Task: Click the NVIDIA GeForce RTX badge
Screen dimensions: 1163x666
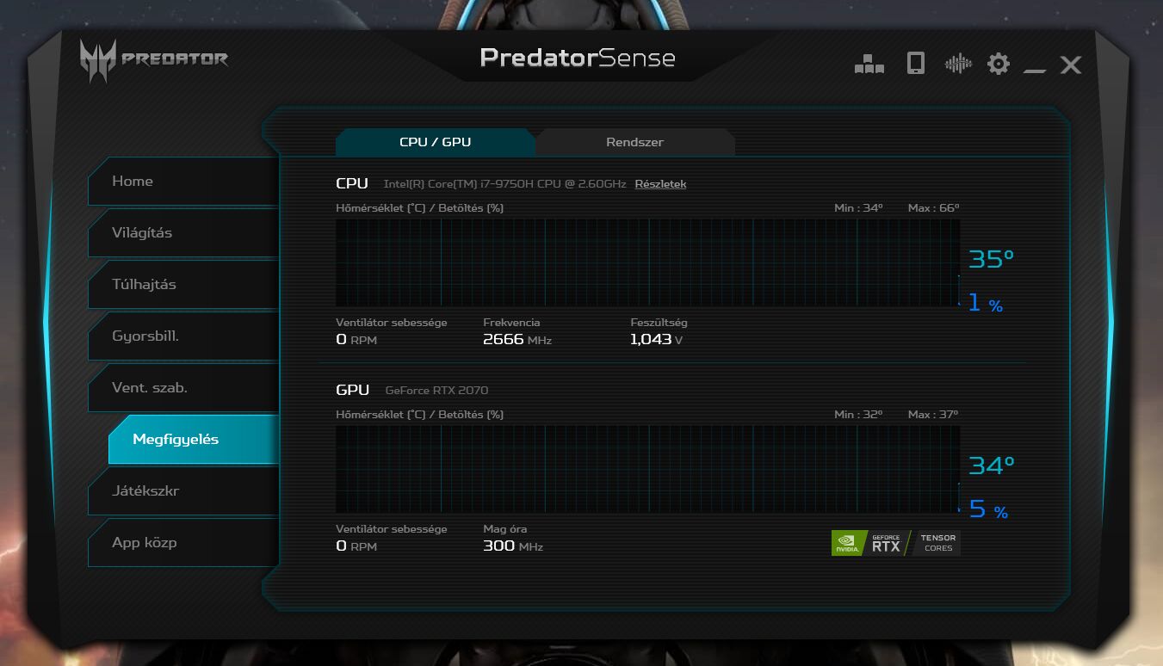Action: 870,543
